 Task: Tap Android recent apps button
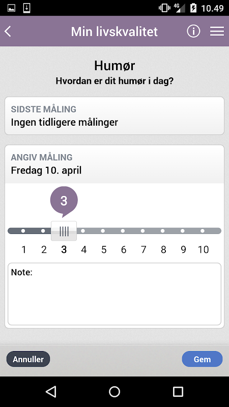coord(178,391)
